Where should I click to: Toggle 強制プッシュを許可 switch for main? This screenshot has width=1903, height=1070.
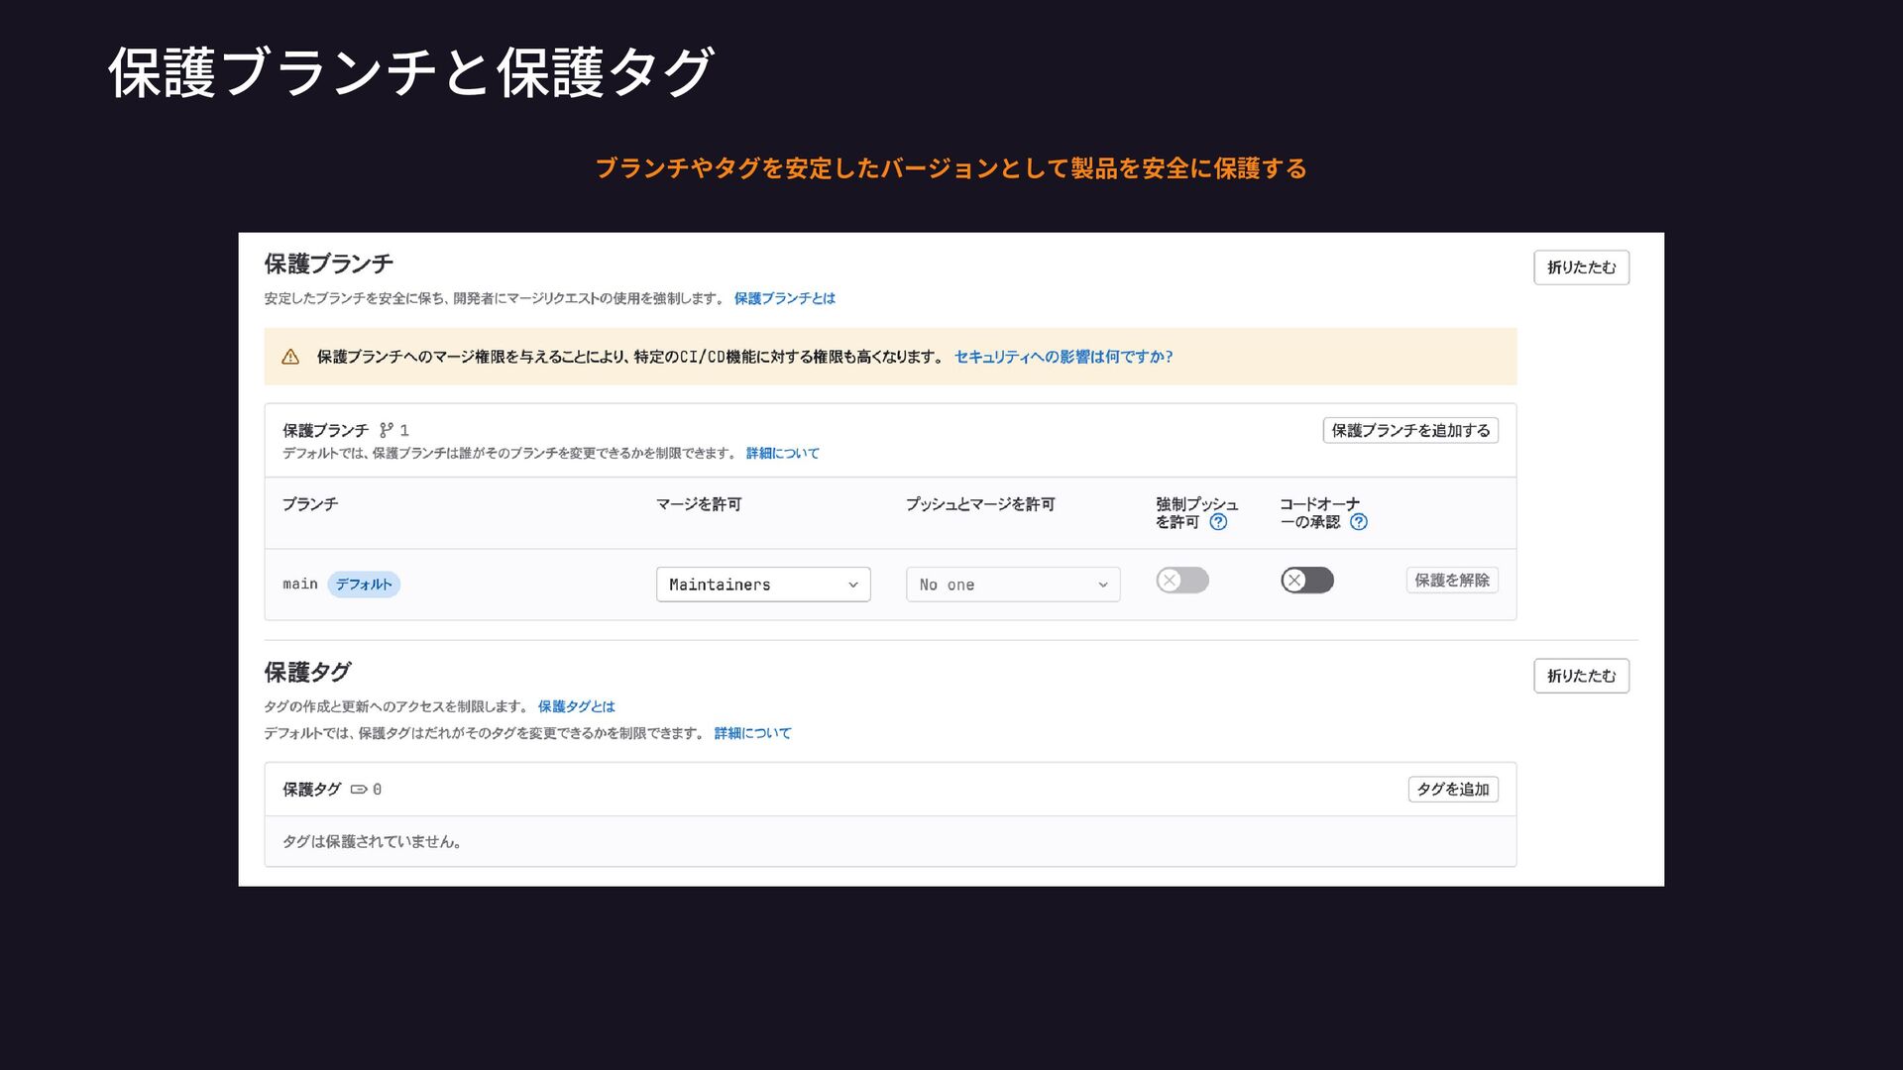pyautogui.click(x=1182, y=581)
